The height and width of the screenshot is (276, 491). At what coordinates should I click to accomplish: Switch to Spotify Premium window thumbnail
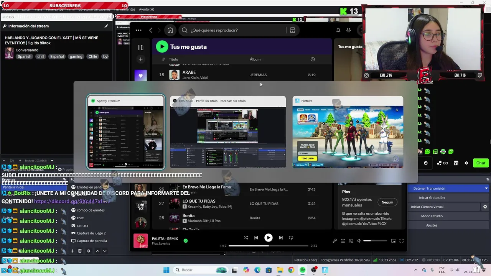click(126, 132)
